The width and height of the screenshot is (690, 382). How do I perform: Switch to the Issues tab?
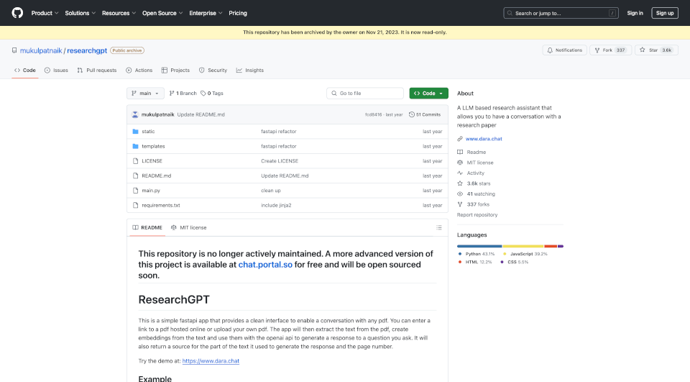click(56, 71)
